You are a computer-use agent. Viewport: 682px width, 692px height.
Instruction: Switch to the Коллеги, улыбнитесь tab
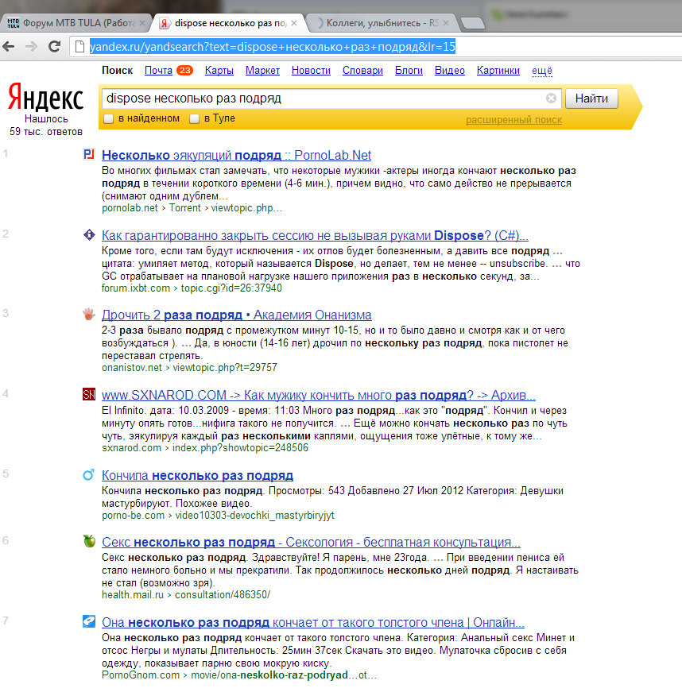[x=382, y=23]
